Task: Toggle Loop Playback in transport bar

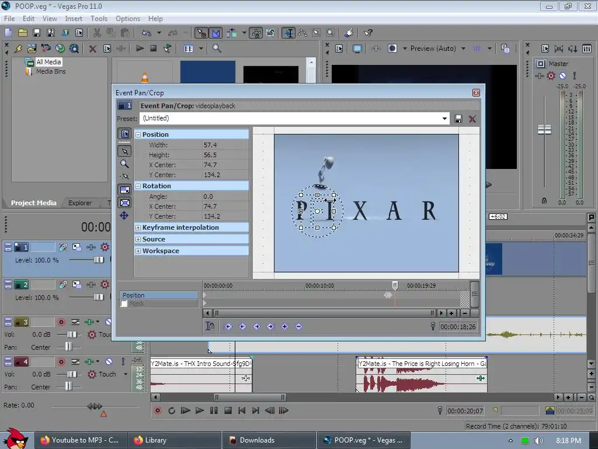Action: tap(171, 411)
